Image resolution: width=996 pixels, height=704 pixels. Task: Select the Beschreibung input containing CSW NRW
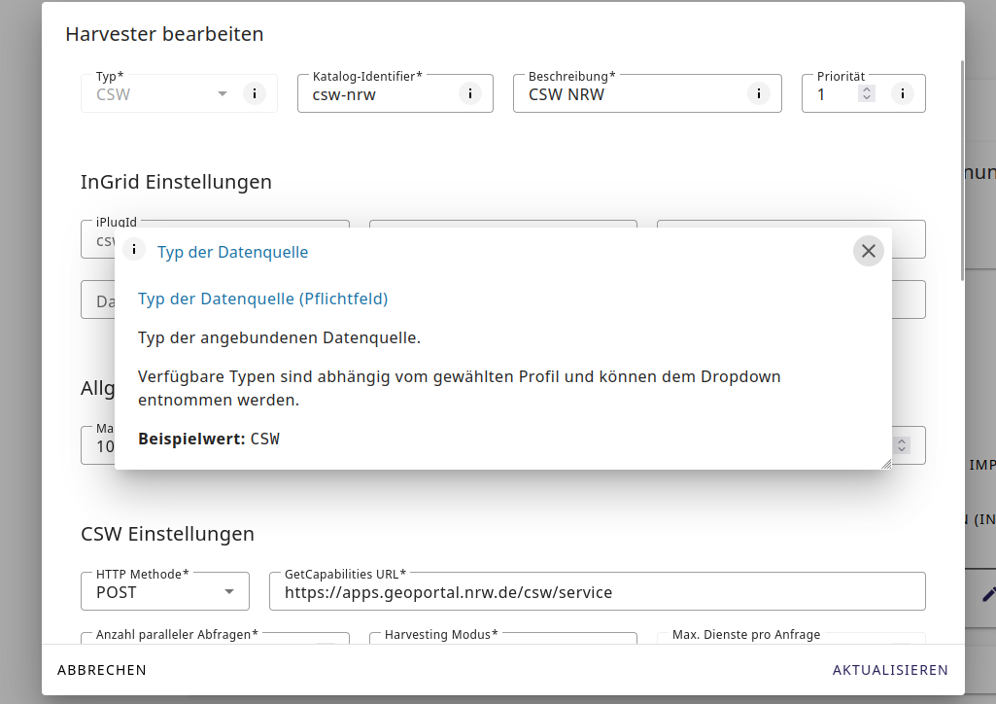[x=632, y=95]
